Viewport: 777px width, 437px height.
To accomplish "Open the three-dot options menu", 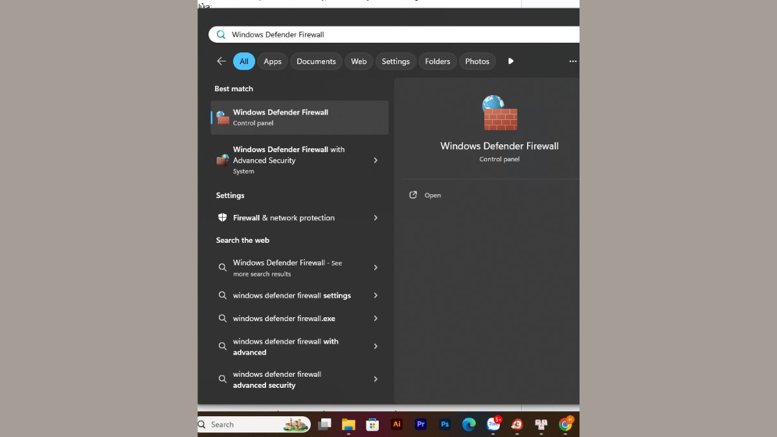I will pyautogui.click(x=573, y=62).
